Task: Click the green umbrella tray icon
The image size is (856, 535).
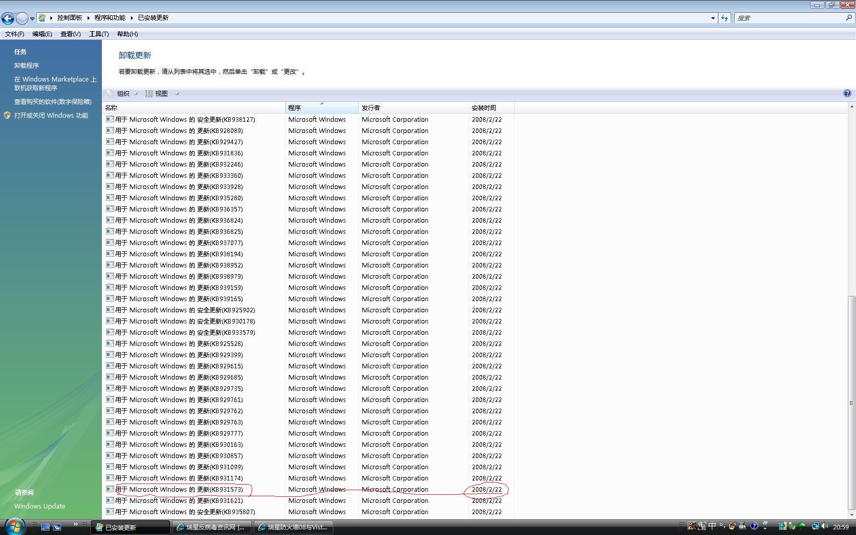Action: tap(802, 526)
